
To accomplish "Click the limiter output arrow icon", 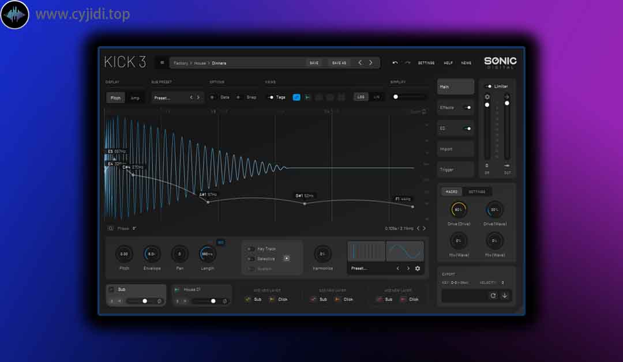I will [506, 96].
